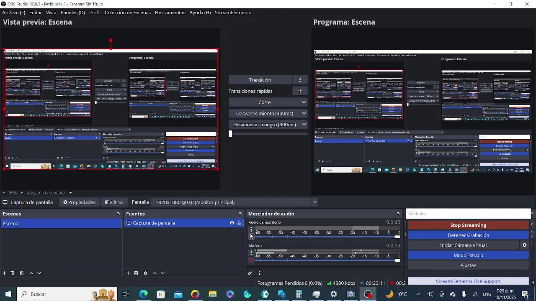The height and width of the screenshot is (301, 536).
Task: Delete the selected scene using the Escenas trash icon
Action: 13,273
